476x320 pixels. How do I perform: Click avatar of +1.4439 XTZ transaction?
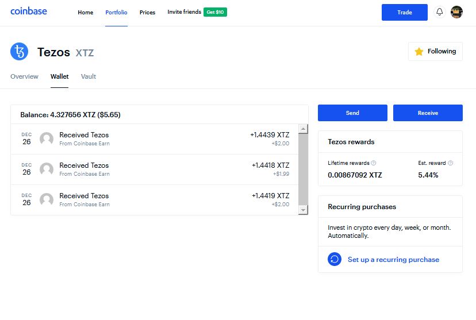[47, 138]
